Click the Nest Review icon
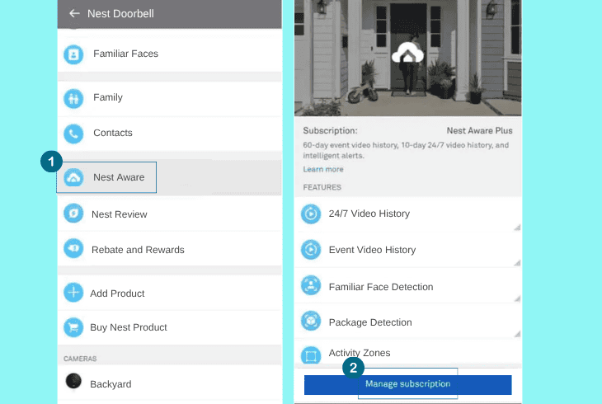 click(x=73, y=214)
